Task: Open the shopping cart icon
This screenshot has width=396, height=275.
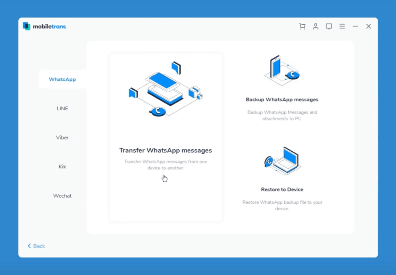Action: [x=302, y=26]
